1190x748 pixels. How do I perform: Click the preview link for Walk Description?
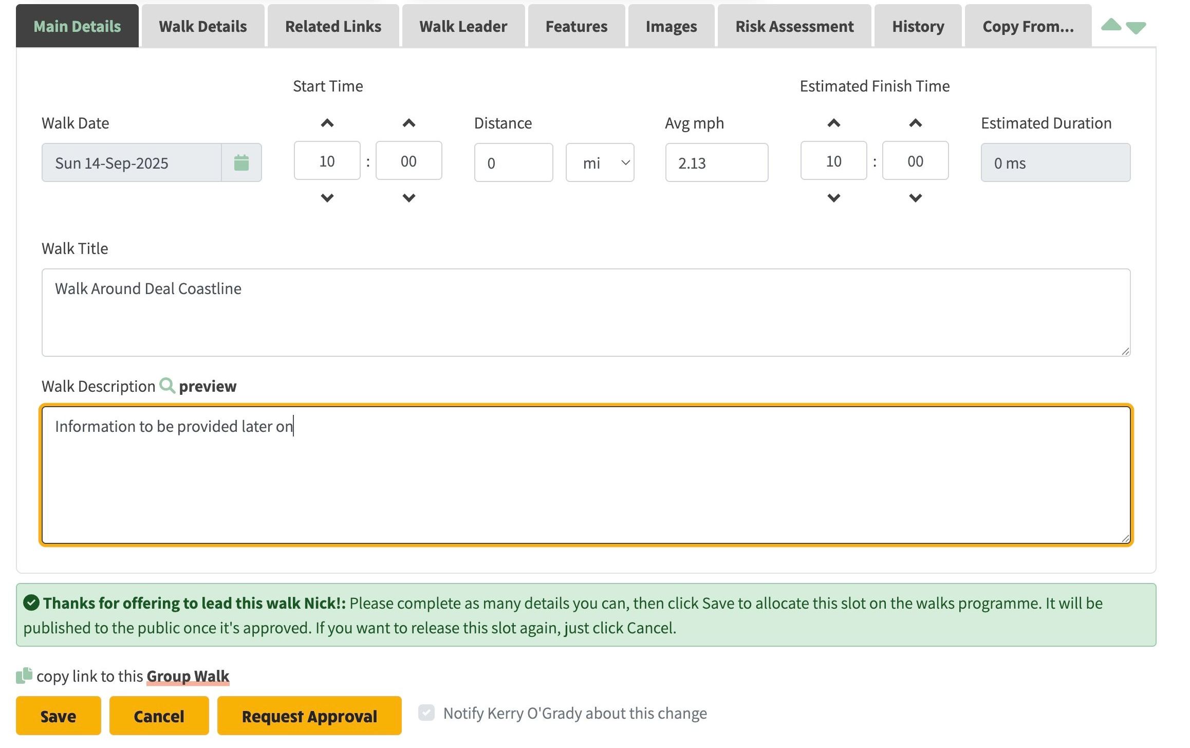(x=208, y=386)
